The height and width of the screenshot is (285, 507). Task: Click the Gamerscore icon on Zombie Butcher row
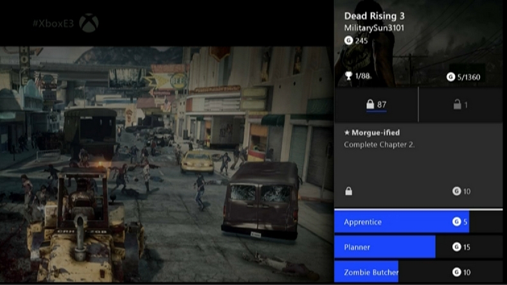(456, 272)
